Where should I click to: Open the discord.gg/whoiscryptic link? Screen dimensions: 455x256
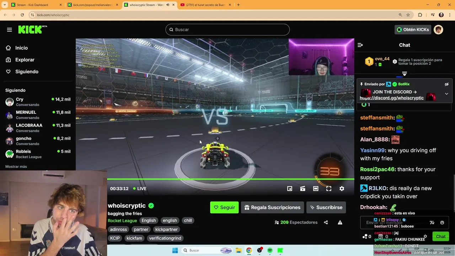392,98
